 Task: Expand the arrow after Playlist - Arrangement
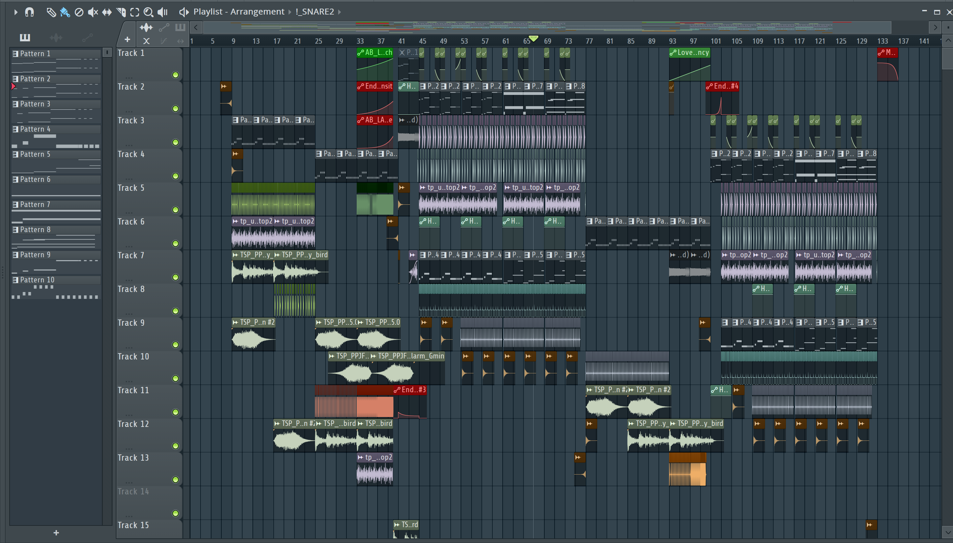click(290, 12)
